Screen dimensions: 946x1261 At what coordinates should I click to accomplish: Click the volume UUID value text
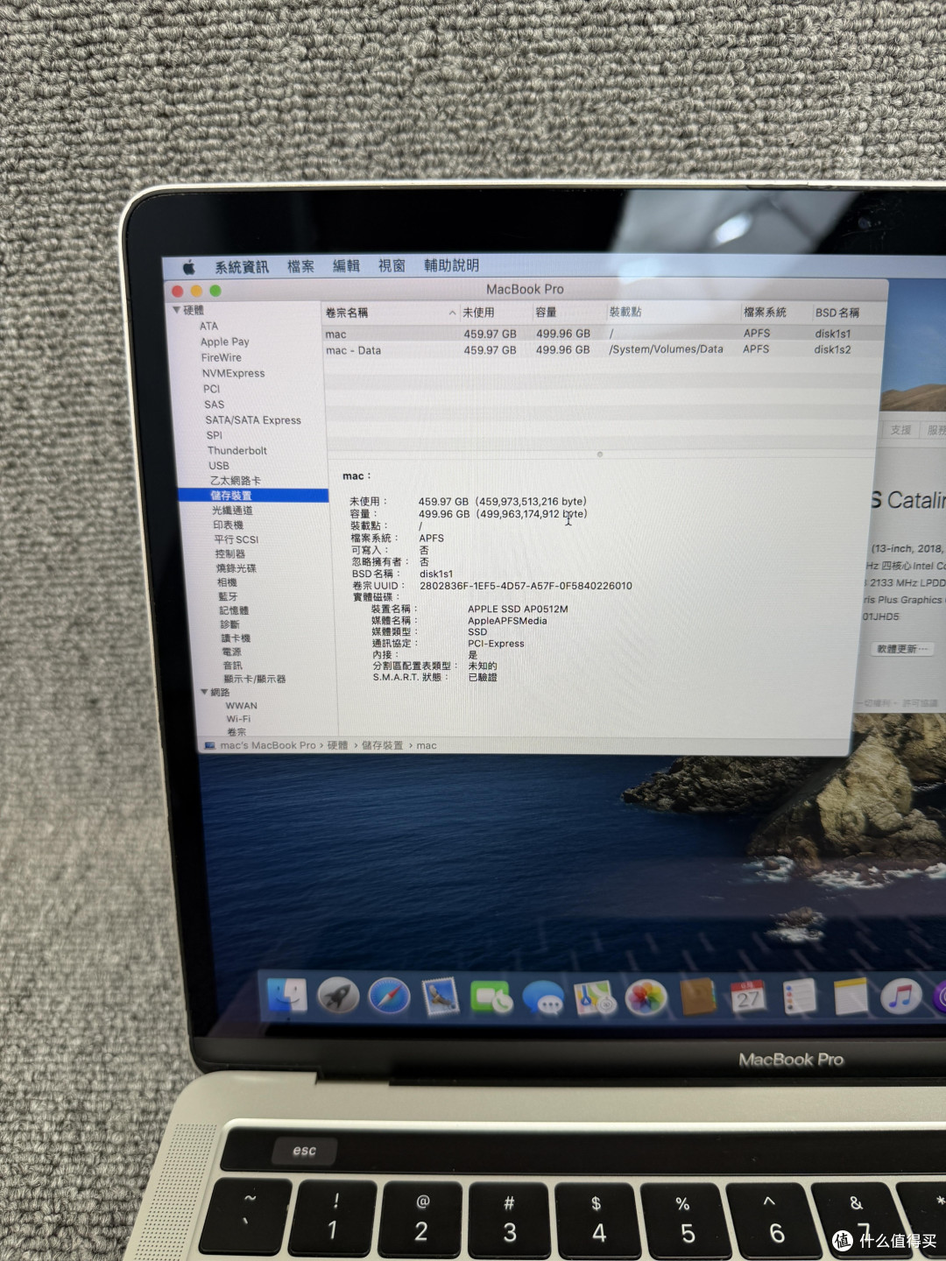(x=526, y=586)
